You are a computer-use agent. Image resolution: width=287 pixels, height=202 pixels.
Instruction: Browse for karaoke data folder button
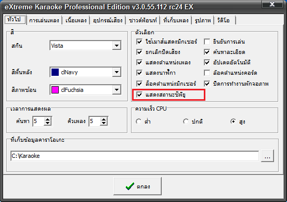click(x=267, y=156)
